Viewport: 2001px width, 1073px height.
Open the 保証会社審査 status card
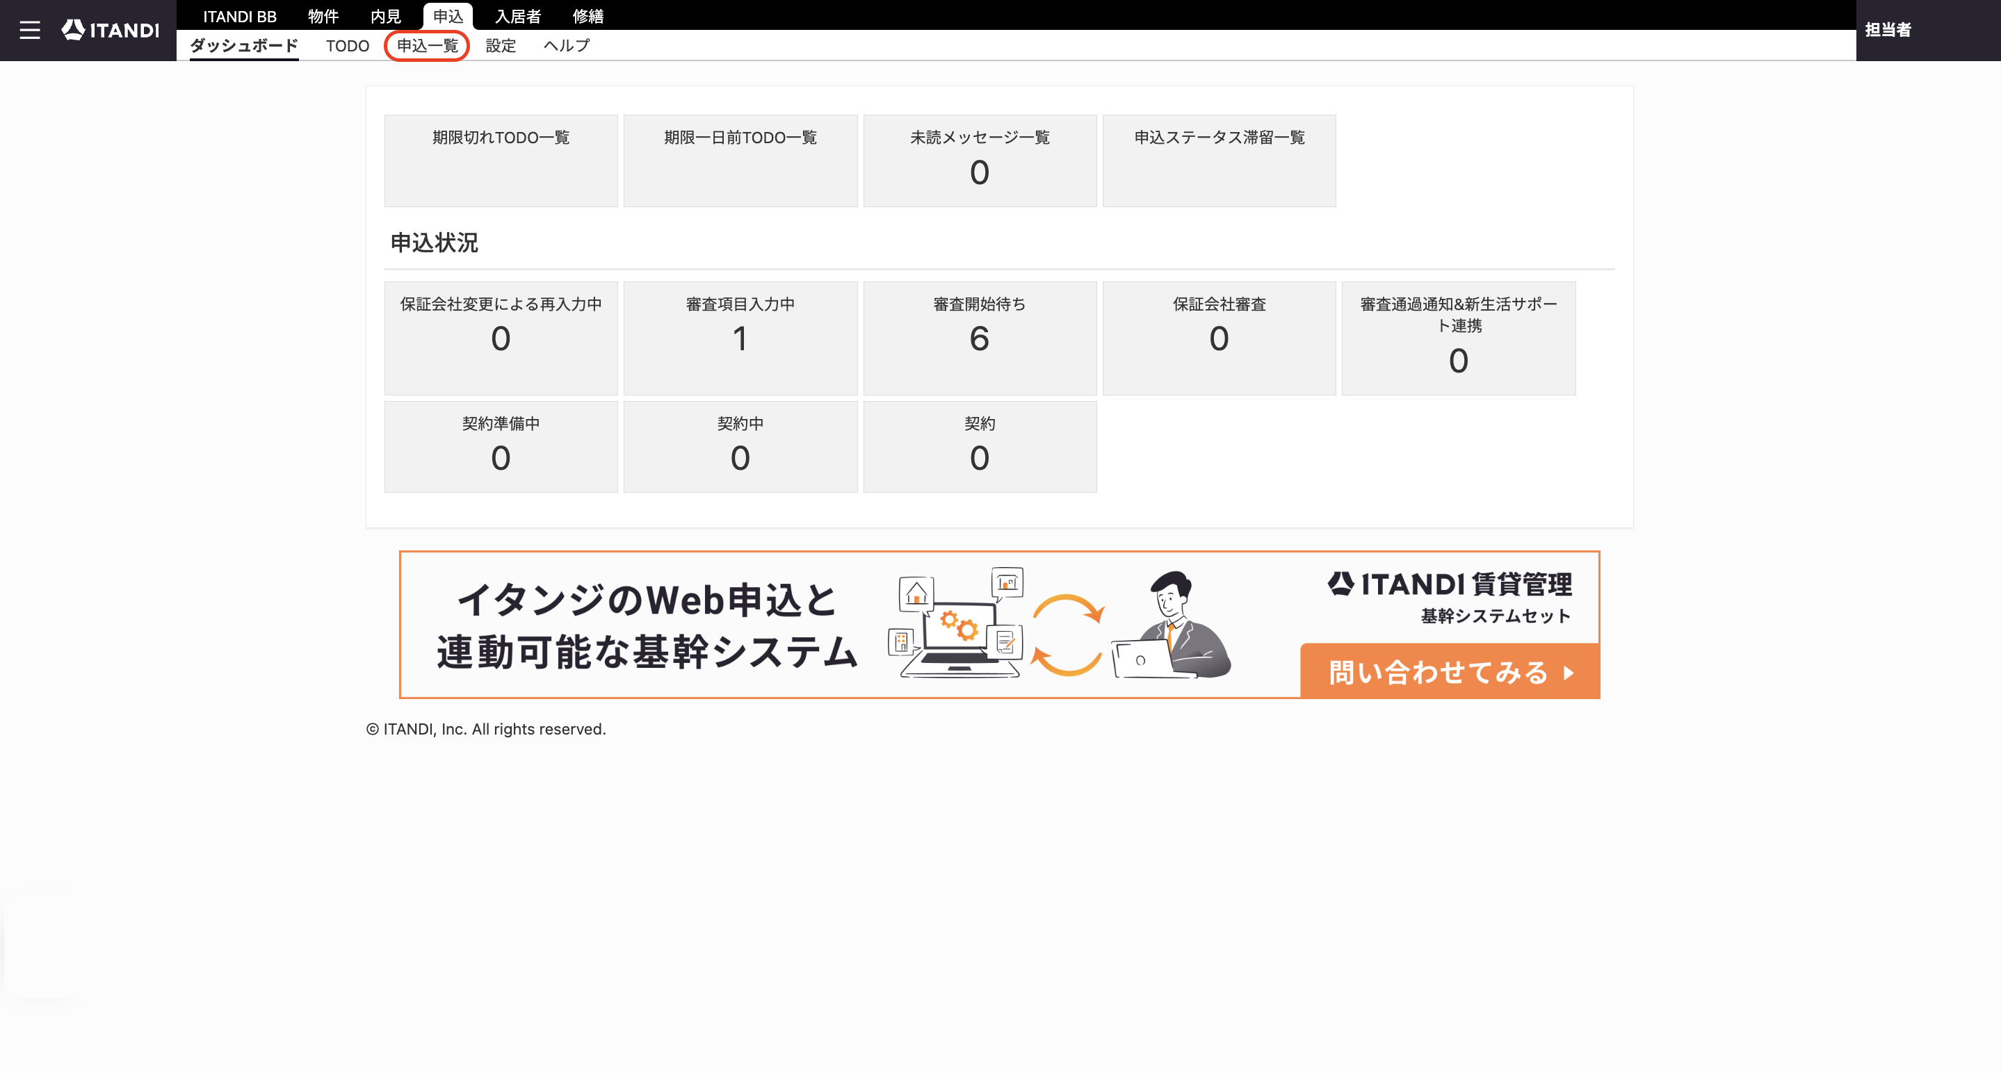pyautogui.click(x=1219, y=338)
